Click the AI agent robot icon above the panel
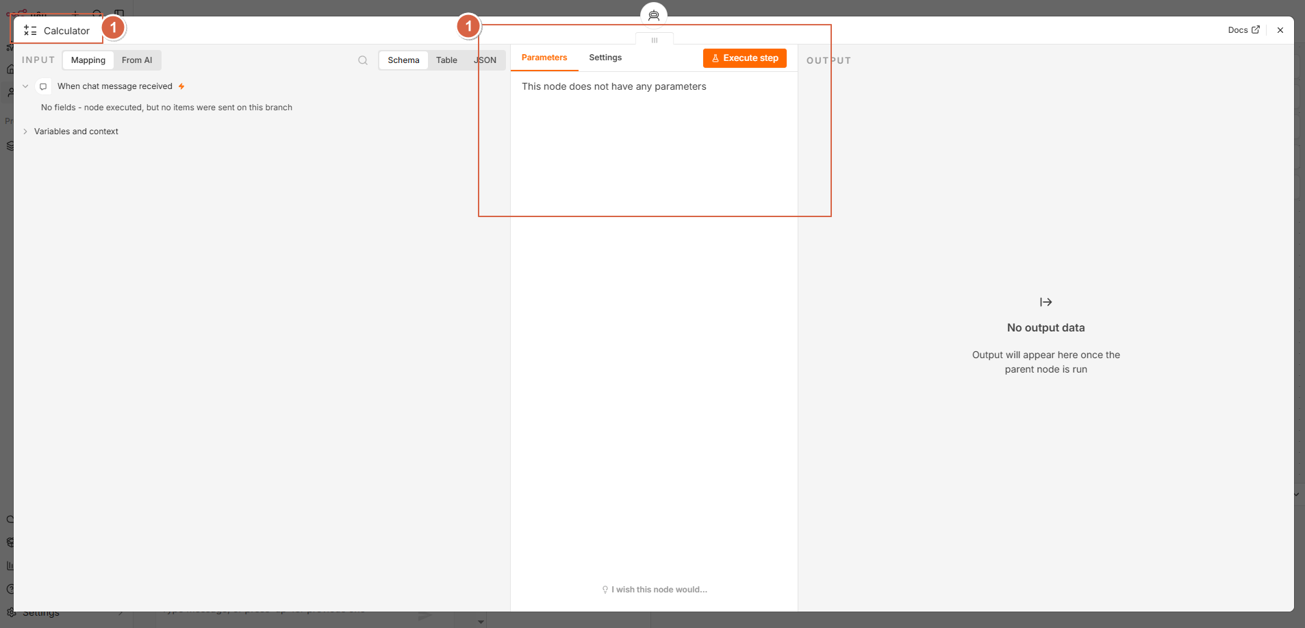This screenshot has height=628, width=1305. pyautogui.click(x=654, y=15)
